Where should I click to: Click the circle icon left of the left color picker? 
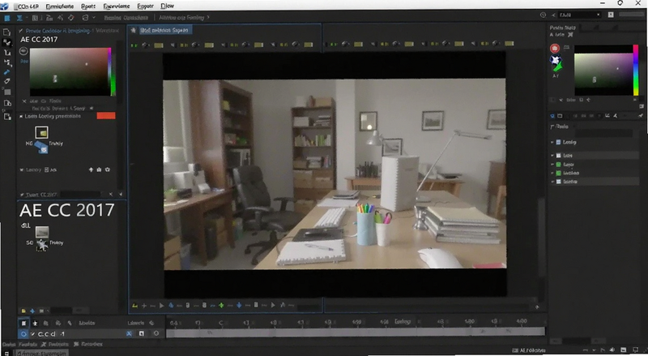click(x=23, y=51)
